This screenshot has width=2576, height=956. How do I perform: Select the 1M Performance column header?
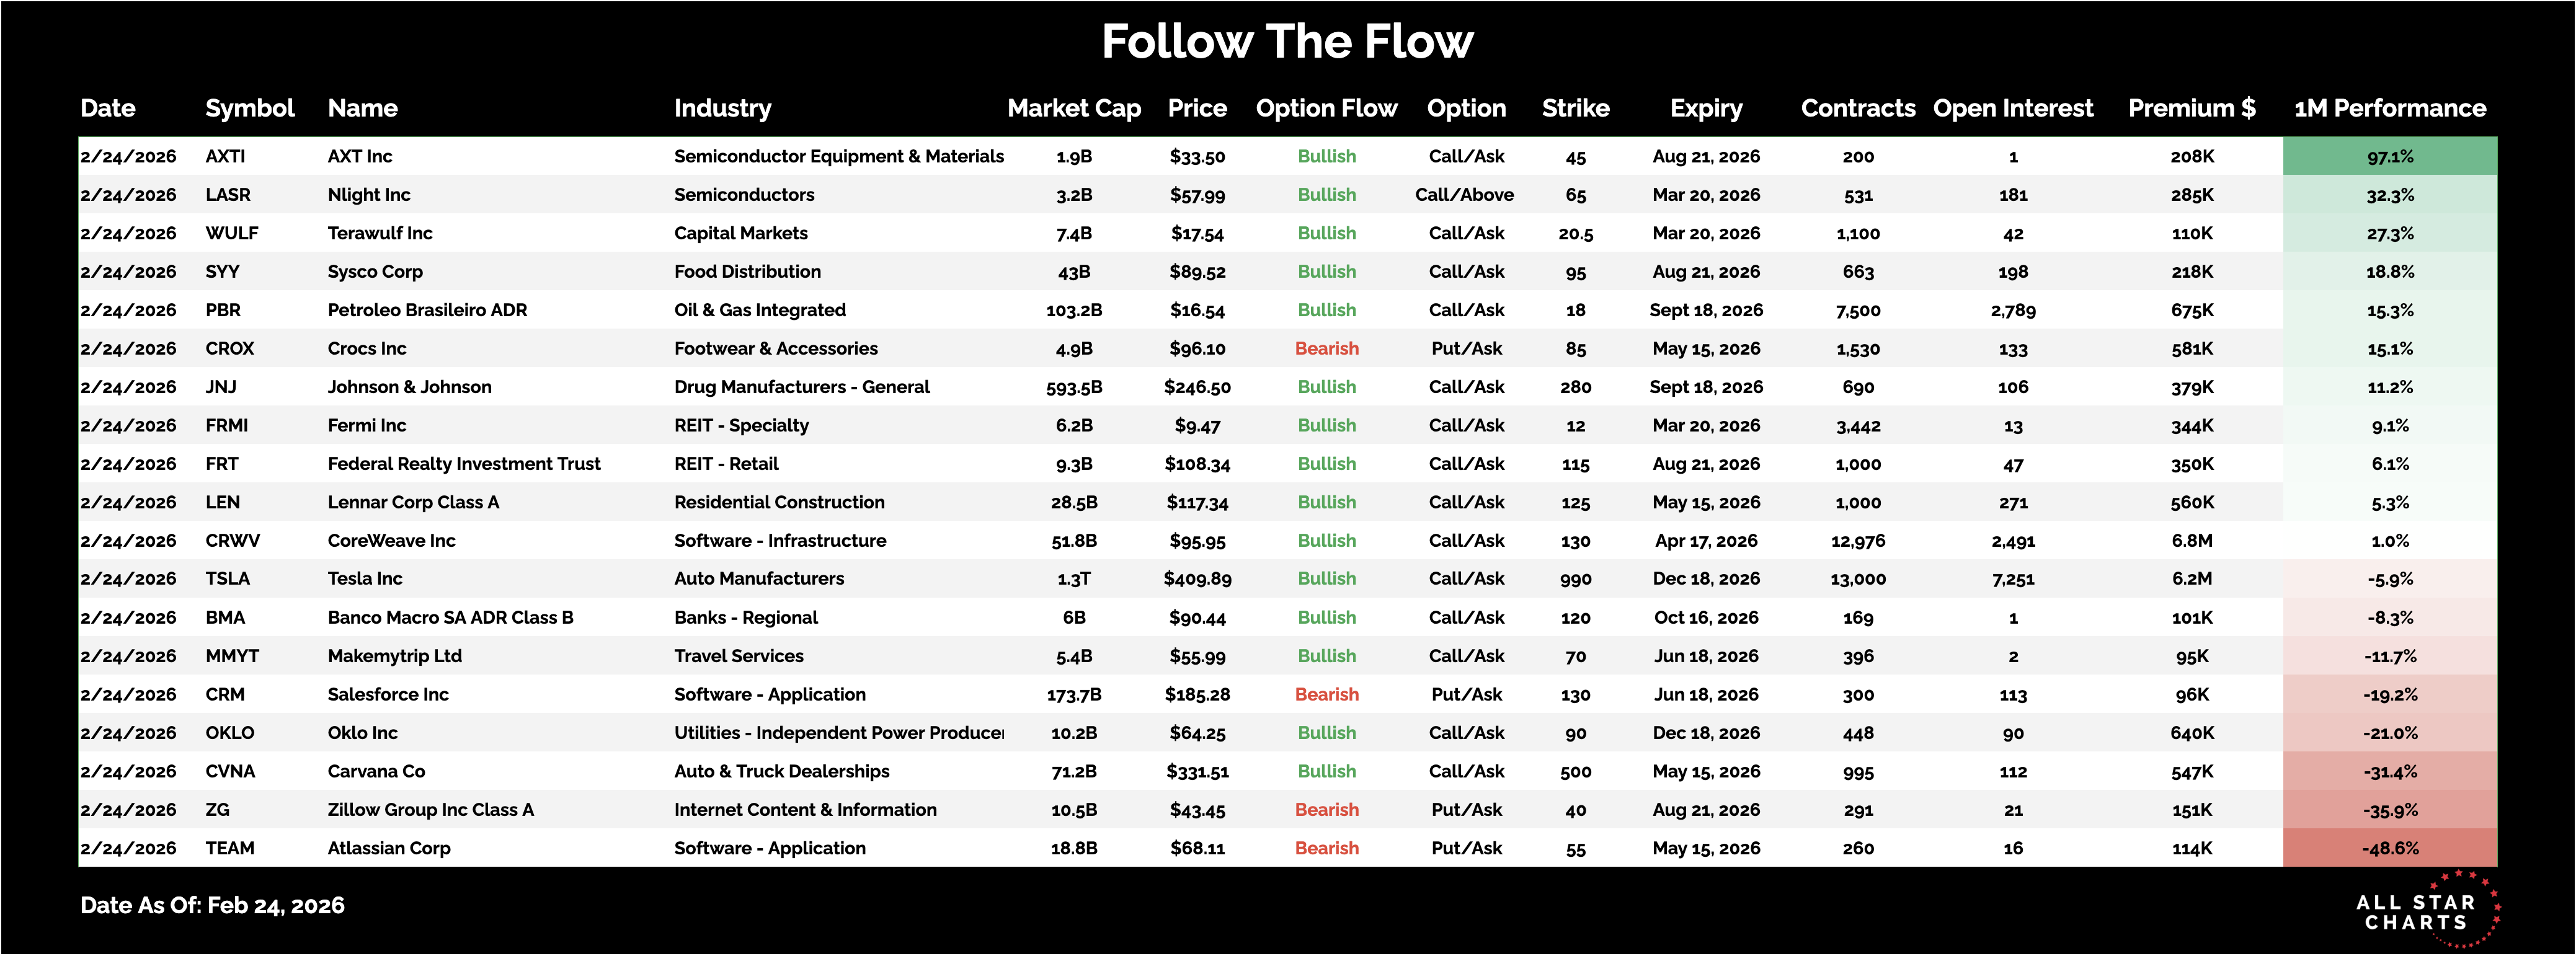pyautogui.click(x=2389, y=108)
